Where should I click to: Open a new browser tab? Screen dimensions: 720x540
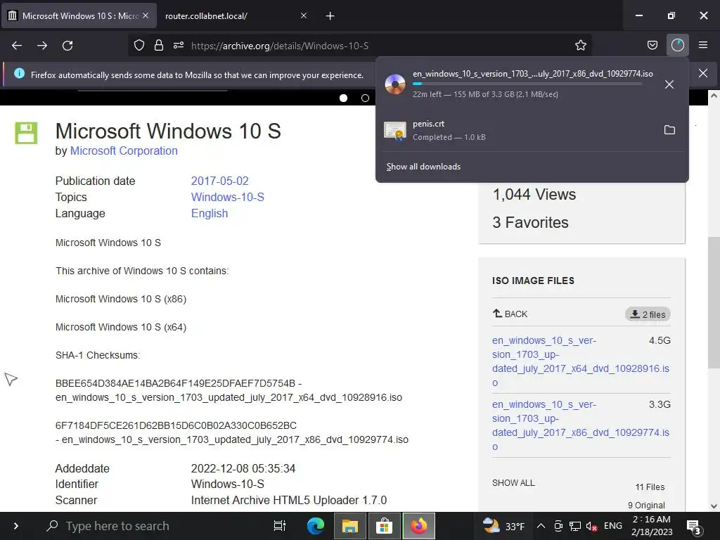tap(330, 16)
